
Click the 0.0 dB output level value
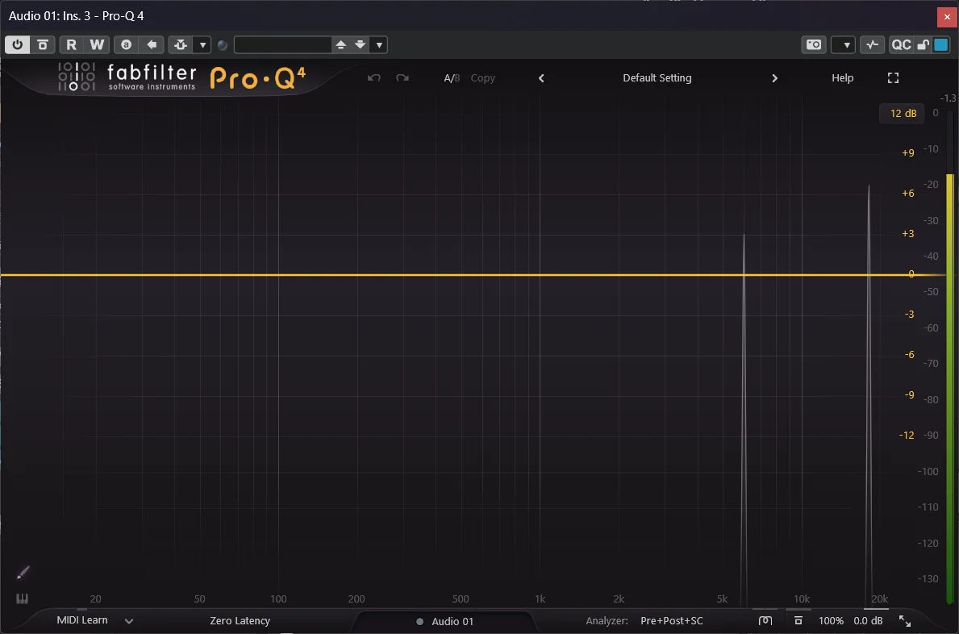pyautogui.click(x=868, y=620)
